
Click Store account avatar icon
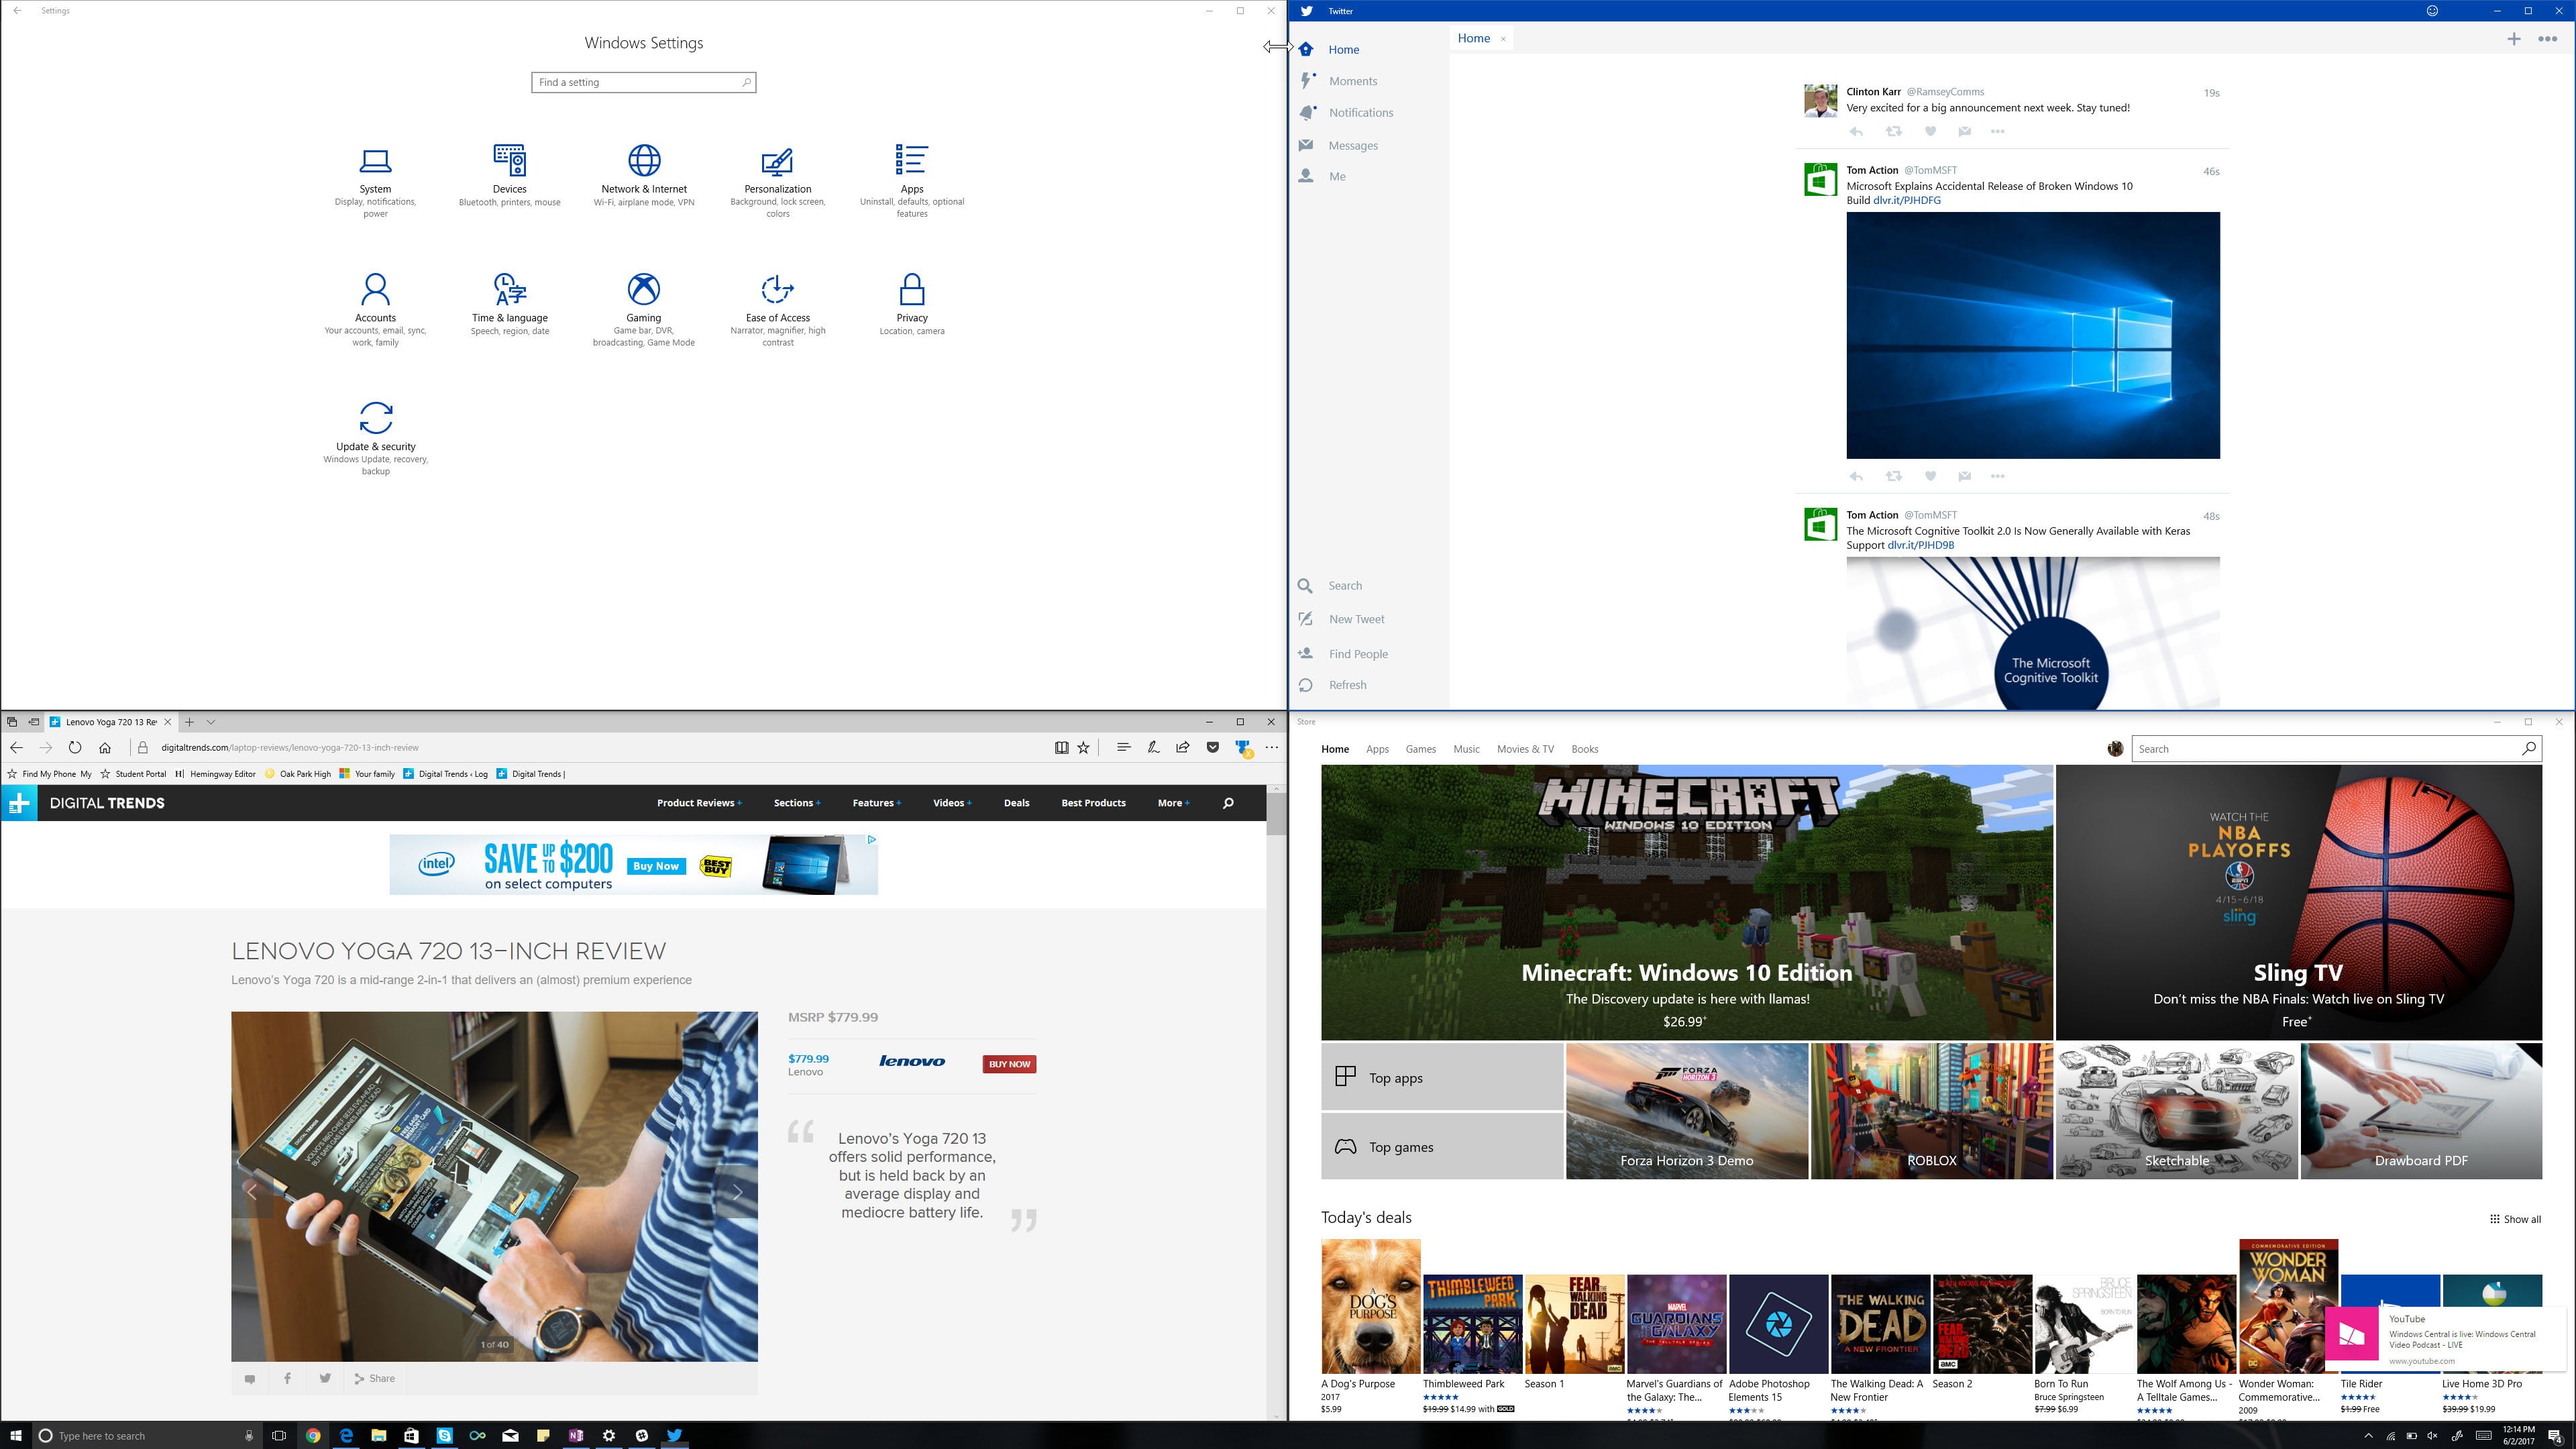(2115, 749)
